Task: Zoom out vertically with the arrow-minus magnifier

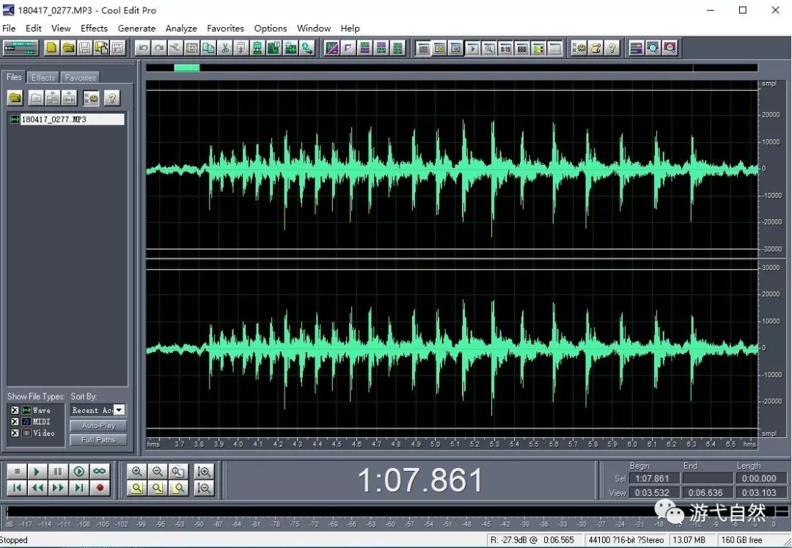Action: (204, 488)
